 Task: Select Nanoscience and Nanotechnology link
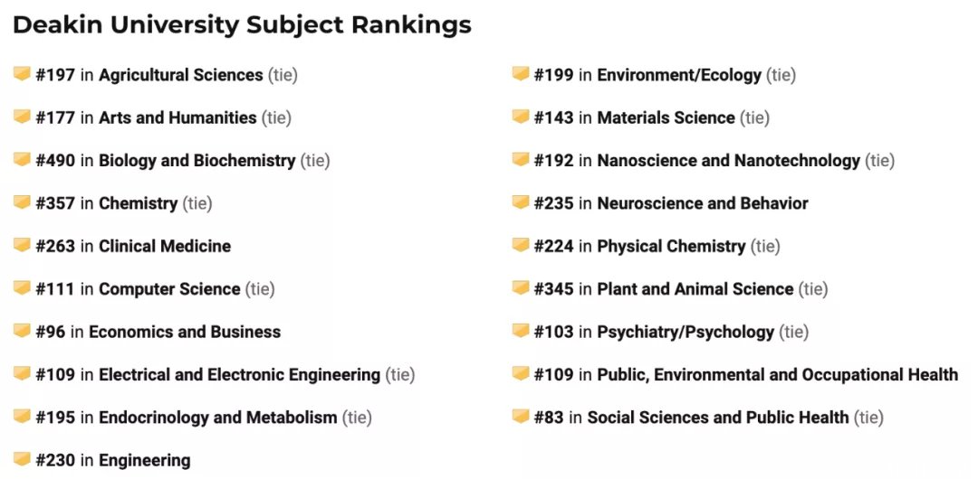click(728, 161)
